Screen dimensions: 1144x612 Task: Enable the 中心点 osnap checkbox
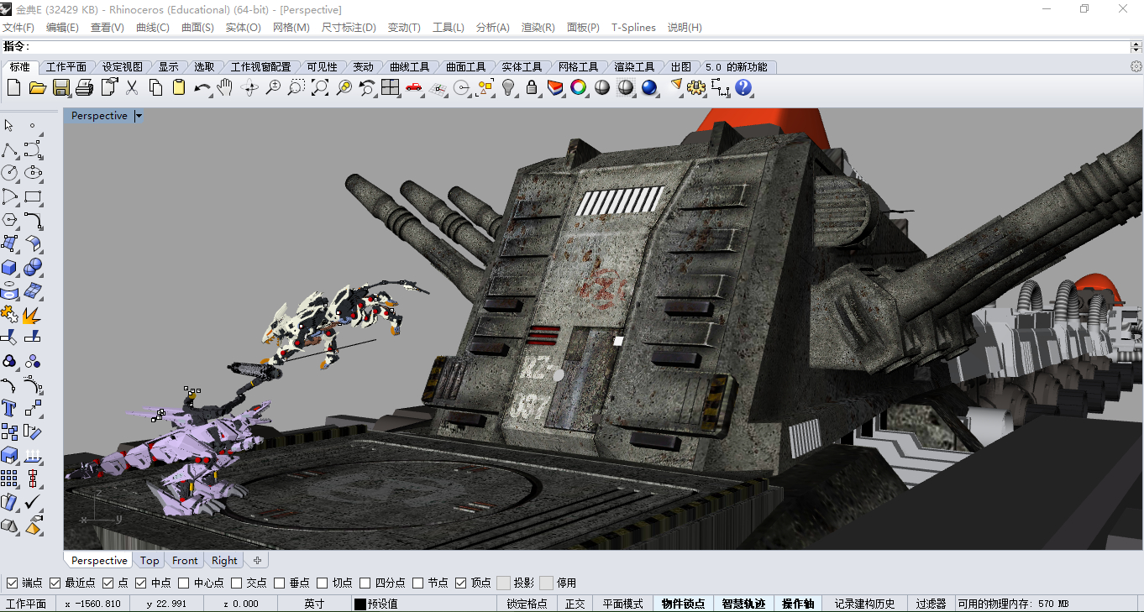pyautogui.click(x=184, y=583)
